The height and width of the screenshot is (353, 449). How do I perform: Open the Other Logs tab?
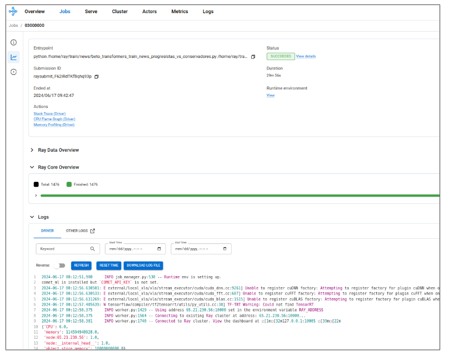pos(80,231)
